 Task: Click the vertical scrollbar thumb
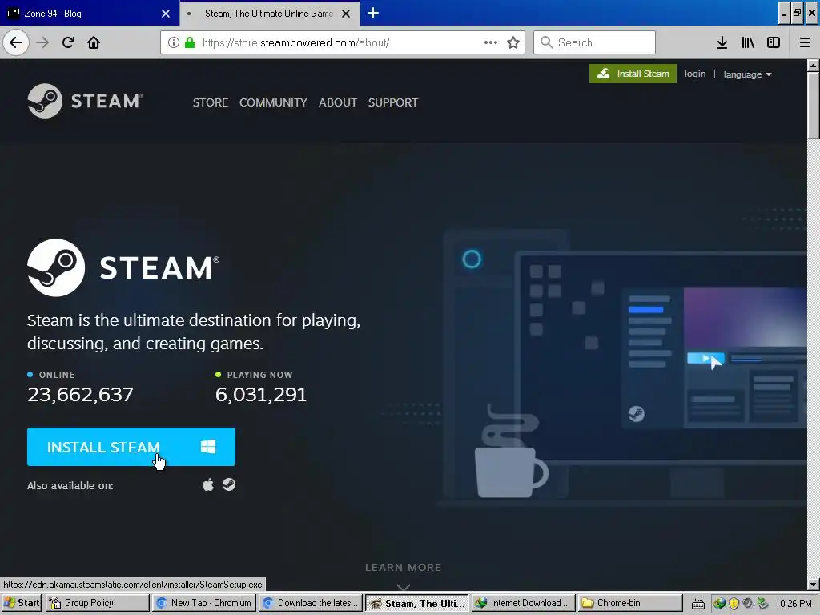[814, 106]
